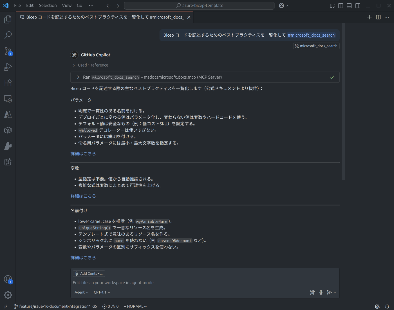
Task: Open 詳細はこちら link under 変数
Action: pyautogui.click(x=83, y=196)
